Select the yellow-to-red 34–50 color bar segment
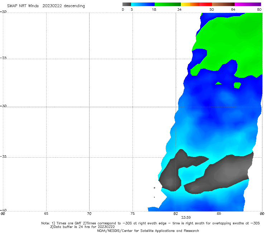This screenshot has width=265, height=233. coord(196,4)
